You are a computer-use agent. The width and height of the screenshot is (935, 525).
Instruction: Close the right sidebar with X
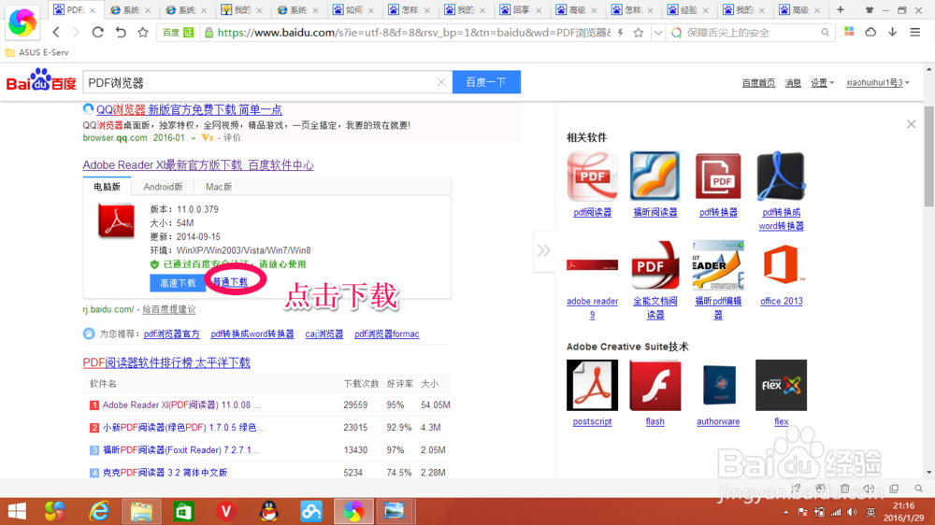[911, 124]
